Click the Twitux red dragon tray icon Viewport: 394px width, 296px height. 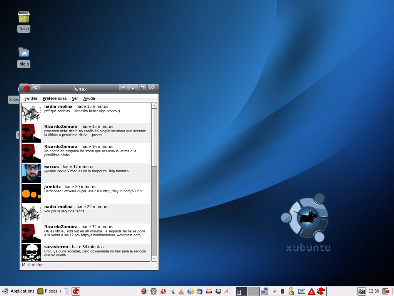click(x=321, y=291)
